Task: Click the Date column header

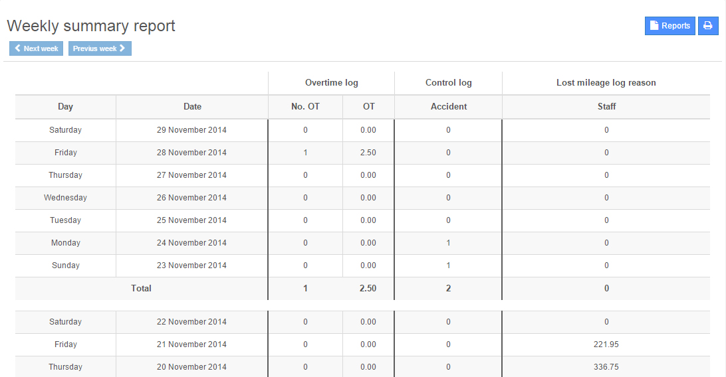Action: (x=192, y=106)
